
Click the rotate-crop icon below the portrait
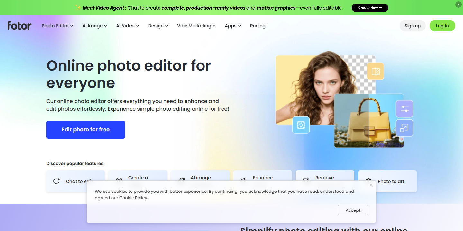(x=301, y=125)
